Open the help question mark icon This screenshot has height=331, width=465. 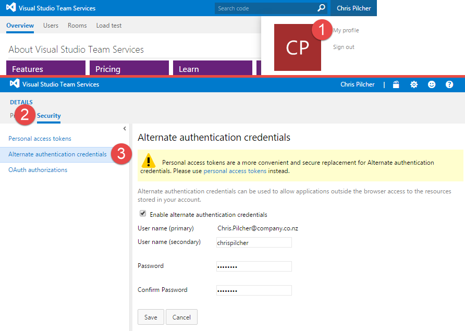click(449, 84)
